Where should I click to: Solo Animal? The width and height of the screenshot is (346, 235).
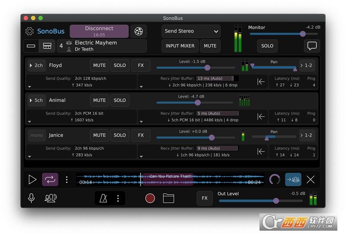120,100
